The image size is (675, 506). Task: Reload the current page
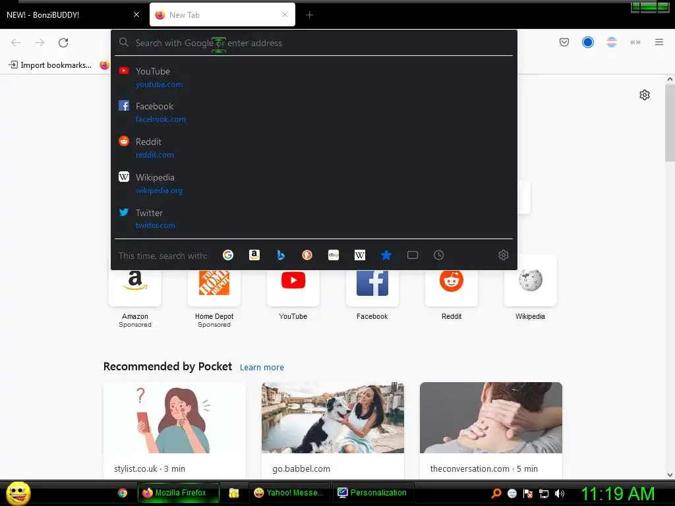coord(63,43)
